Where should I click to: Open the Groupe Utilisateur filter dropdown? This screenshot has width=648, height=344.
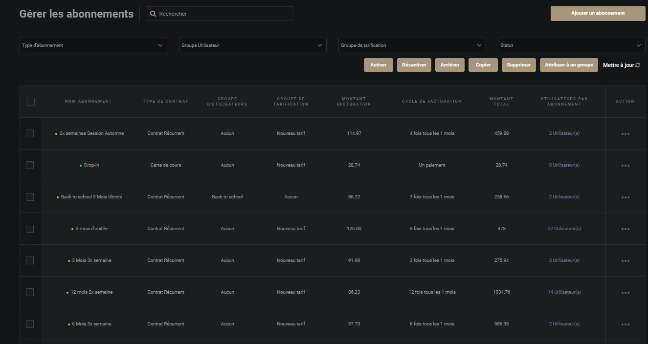coord(252,45)
